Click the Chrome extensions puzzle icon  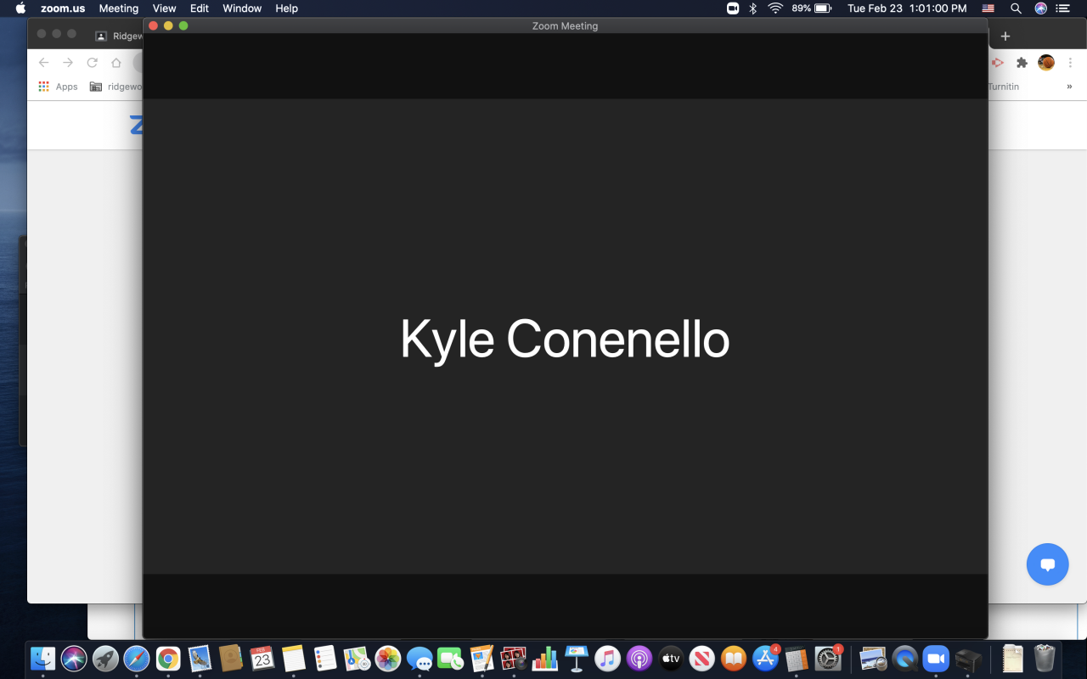[1022, 63]
